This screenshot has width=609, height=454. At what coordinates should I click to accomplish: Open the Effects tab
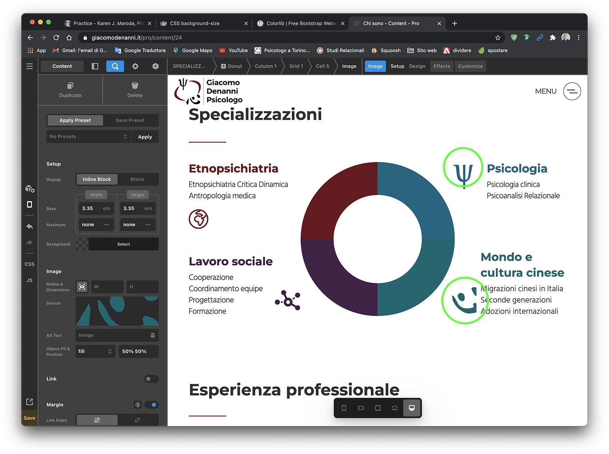click(442, 66)
